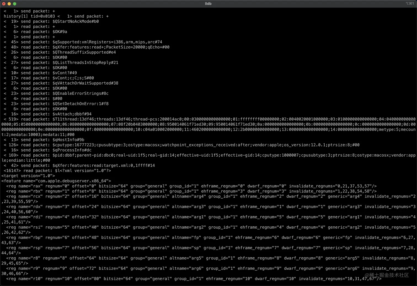Click the reg name="rax" line

click(x=191, y=186)
